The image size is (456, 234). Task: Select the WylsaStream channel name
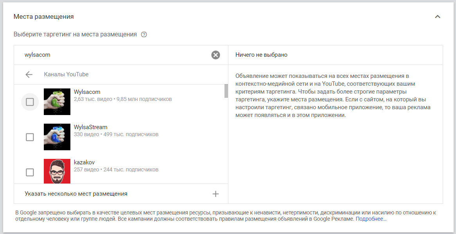pos(91,127)
